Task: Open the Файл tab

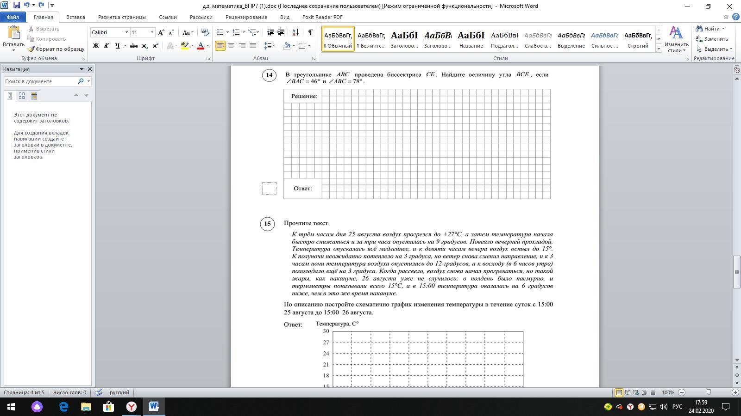Action: pos(13,17)
